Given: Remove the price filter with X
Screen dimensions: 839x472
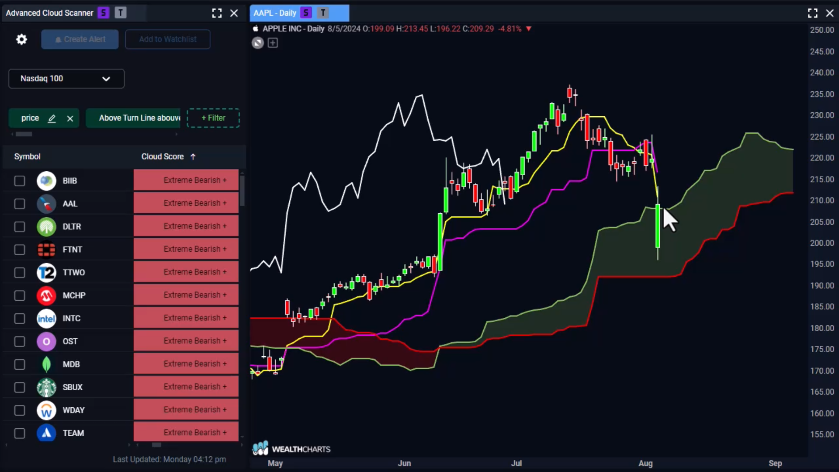Looking at the screenshot, I should click(x=70, y=118).
